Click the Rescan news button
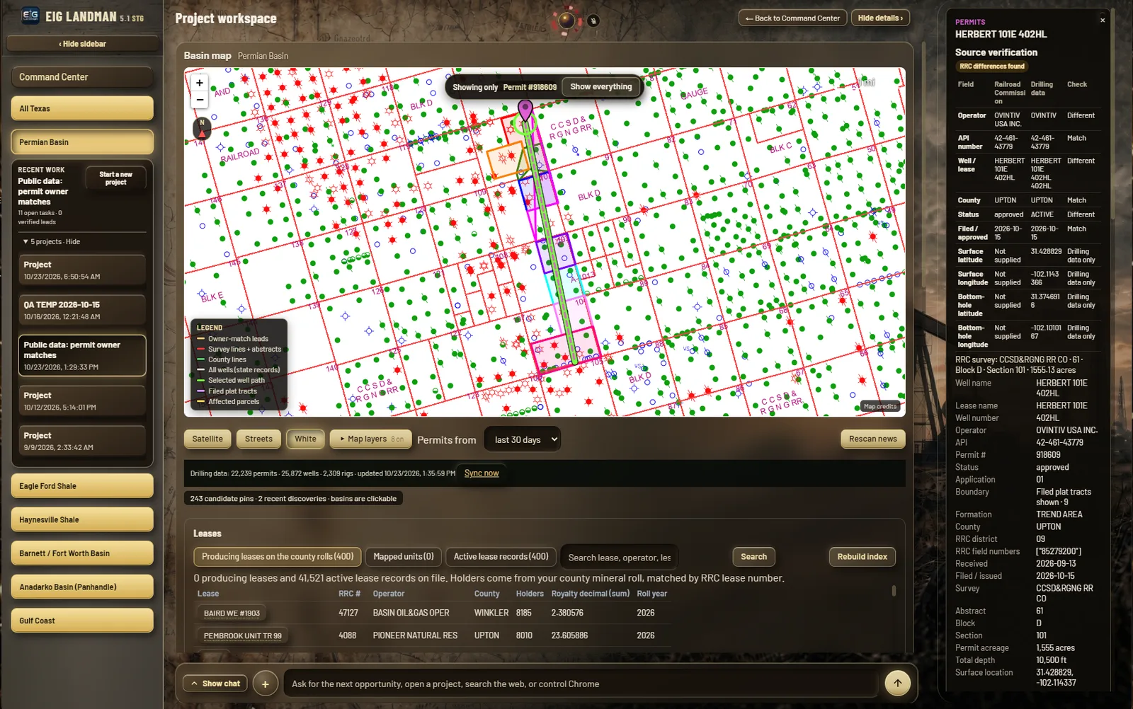 coord(872,439)
